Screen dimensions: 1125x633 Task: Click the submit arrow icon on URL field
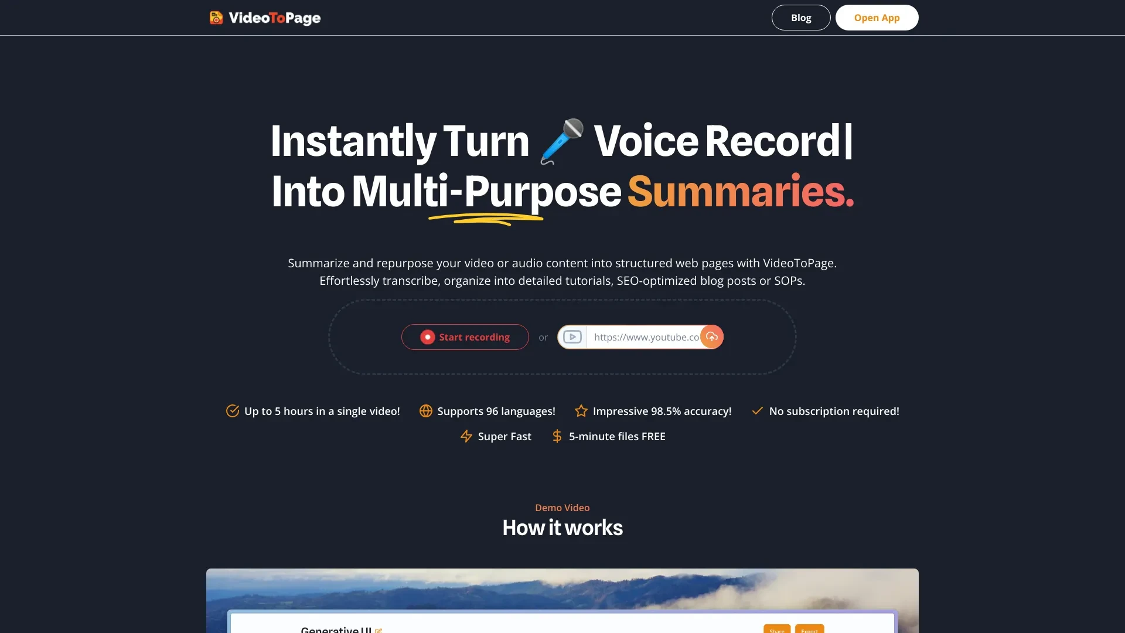click(711, 336)
